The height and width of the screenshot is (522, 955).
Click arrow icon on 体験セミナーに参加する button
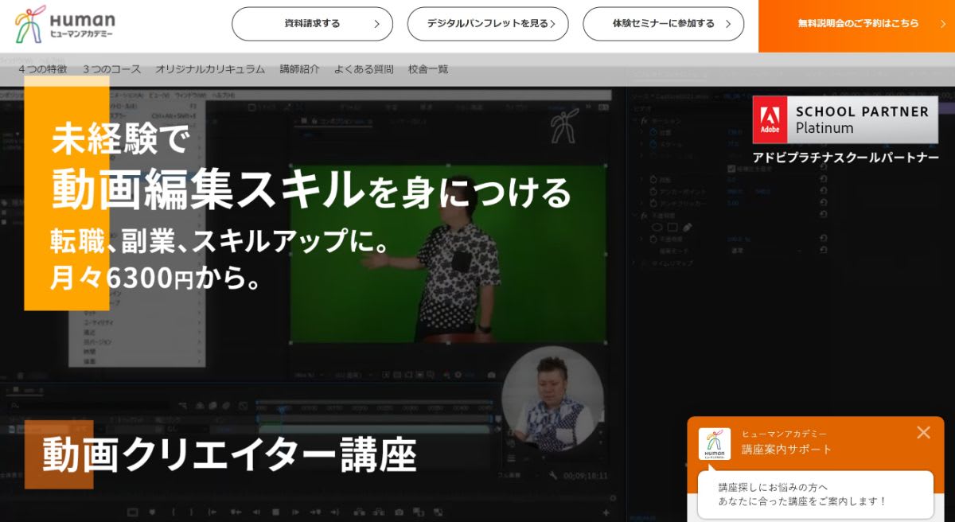click(x=728, y=24)
